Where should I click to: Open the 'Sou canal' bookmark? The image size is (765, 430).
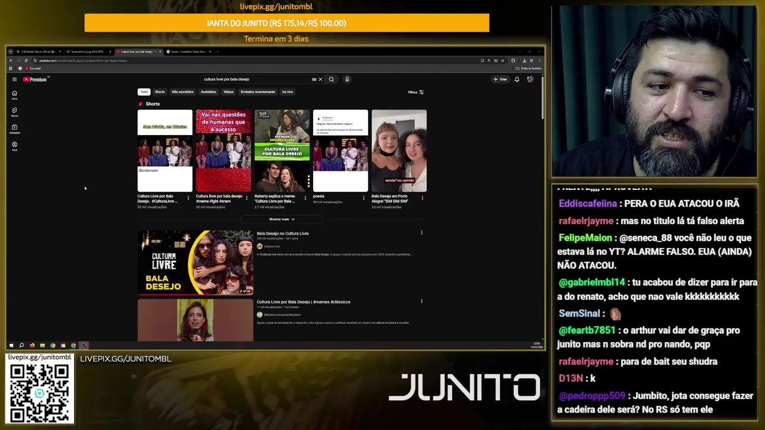click(33, 68)
